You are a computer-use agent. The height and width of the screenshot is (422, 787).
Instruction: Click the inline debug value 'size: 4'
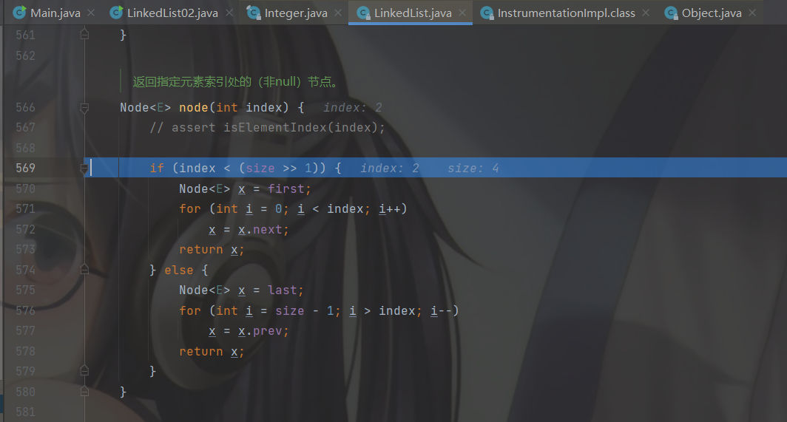[x=473, y=168]
